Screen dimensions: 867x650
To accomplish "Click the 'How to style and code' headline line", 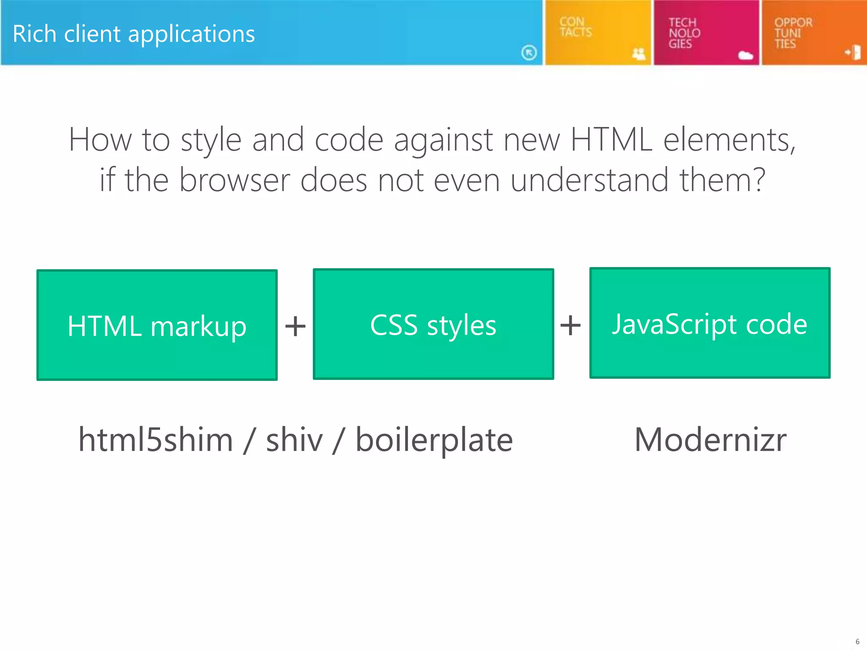I will coord(432,140).
